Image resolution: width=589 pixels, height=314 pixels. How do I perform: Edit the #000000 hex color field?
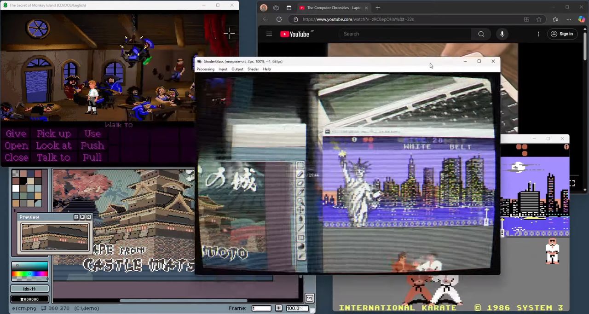pos(29,299)
